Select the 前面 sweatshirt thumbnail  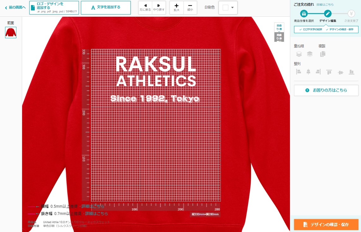point(11,33)
